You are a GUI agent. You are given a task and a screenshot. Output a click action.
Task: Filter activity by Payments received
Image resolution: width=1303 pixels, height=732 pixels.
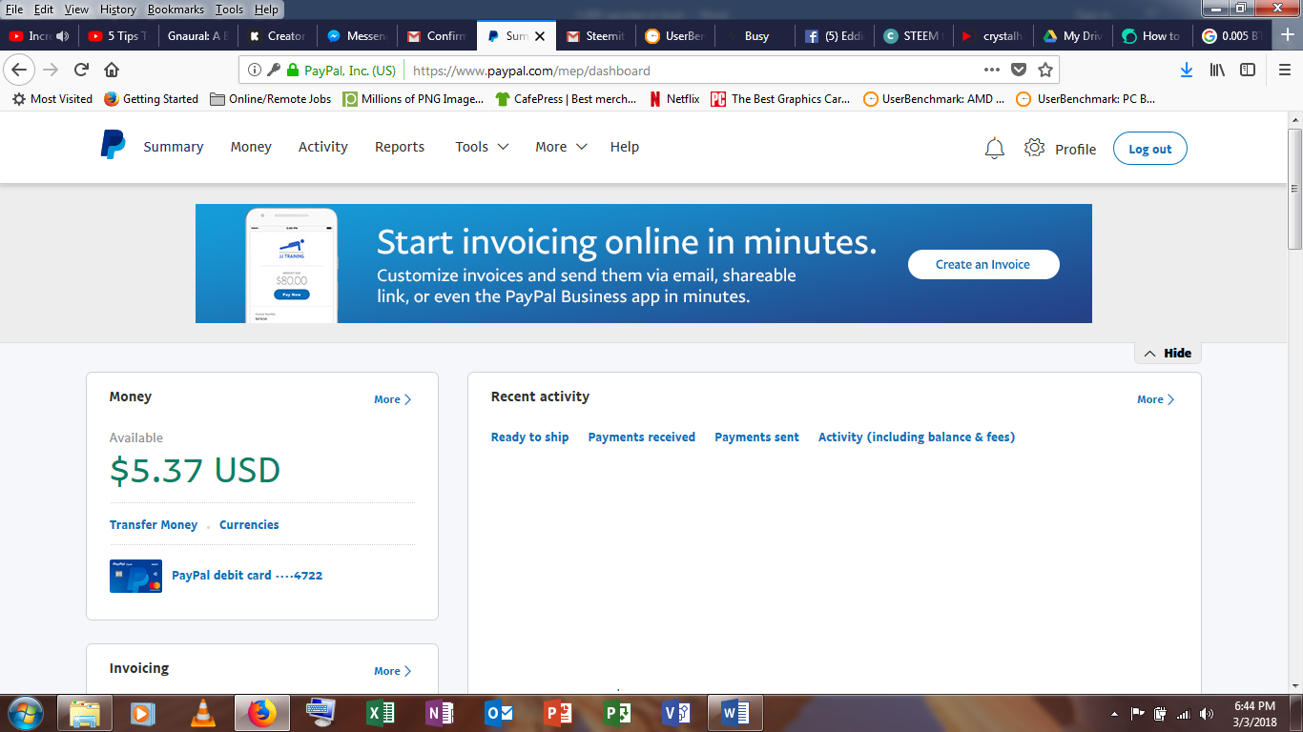(641, 437)
